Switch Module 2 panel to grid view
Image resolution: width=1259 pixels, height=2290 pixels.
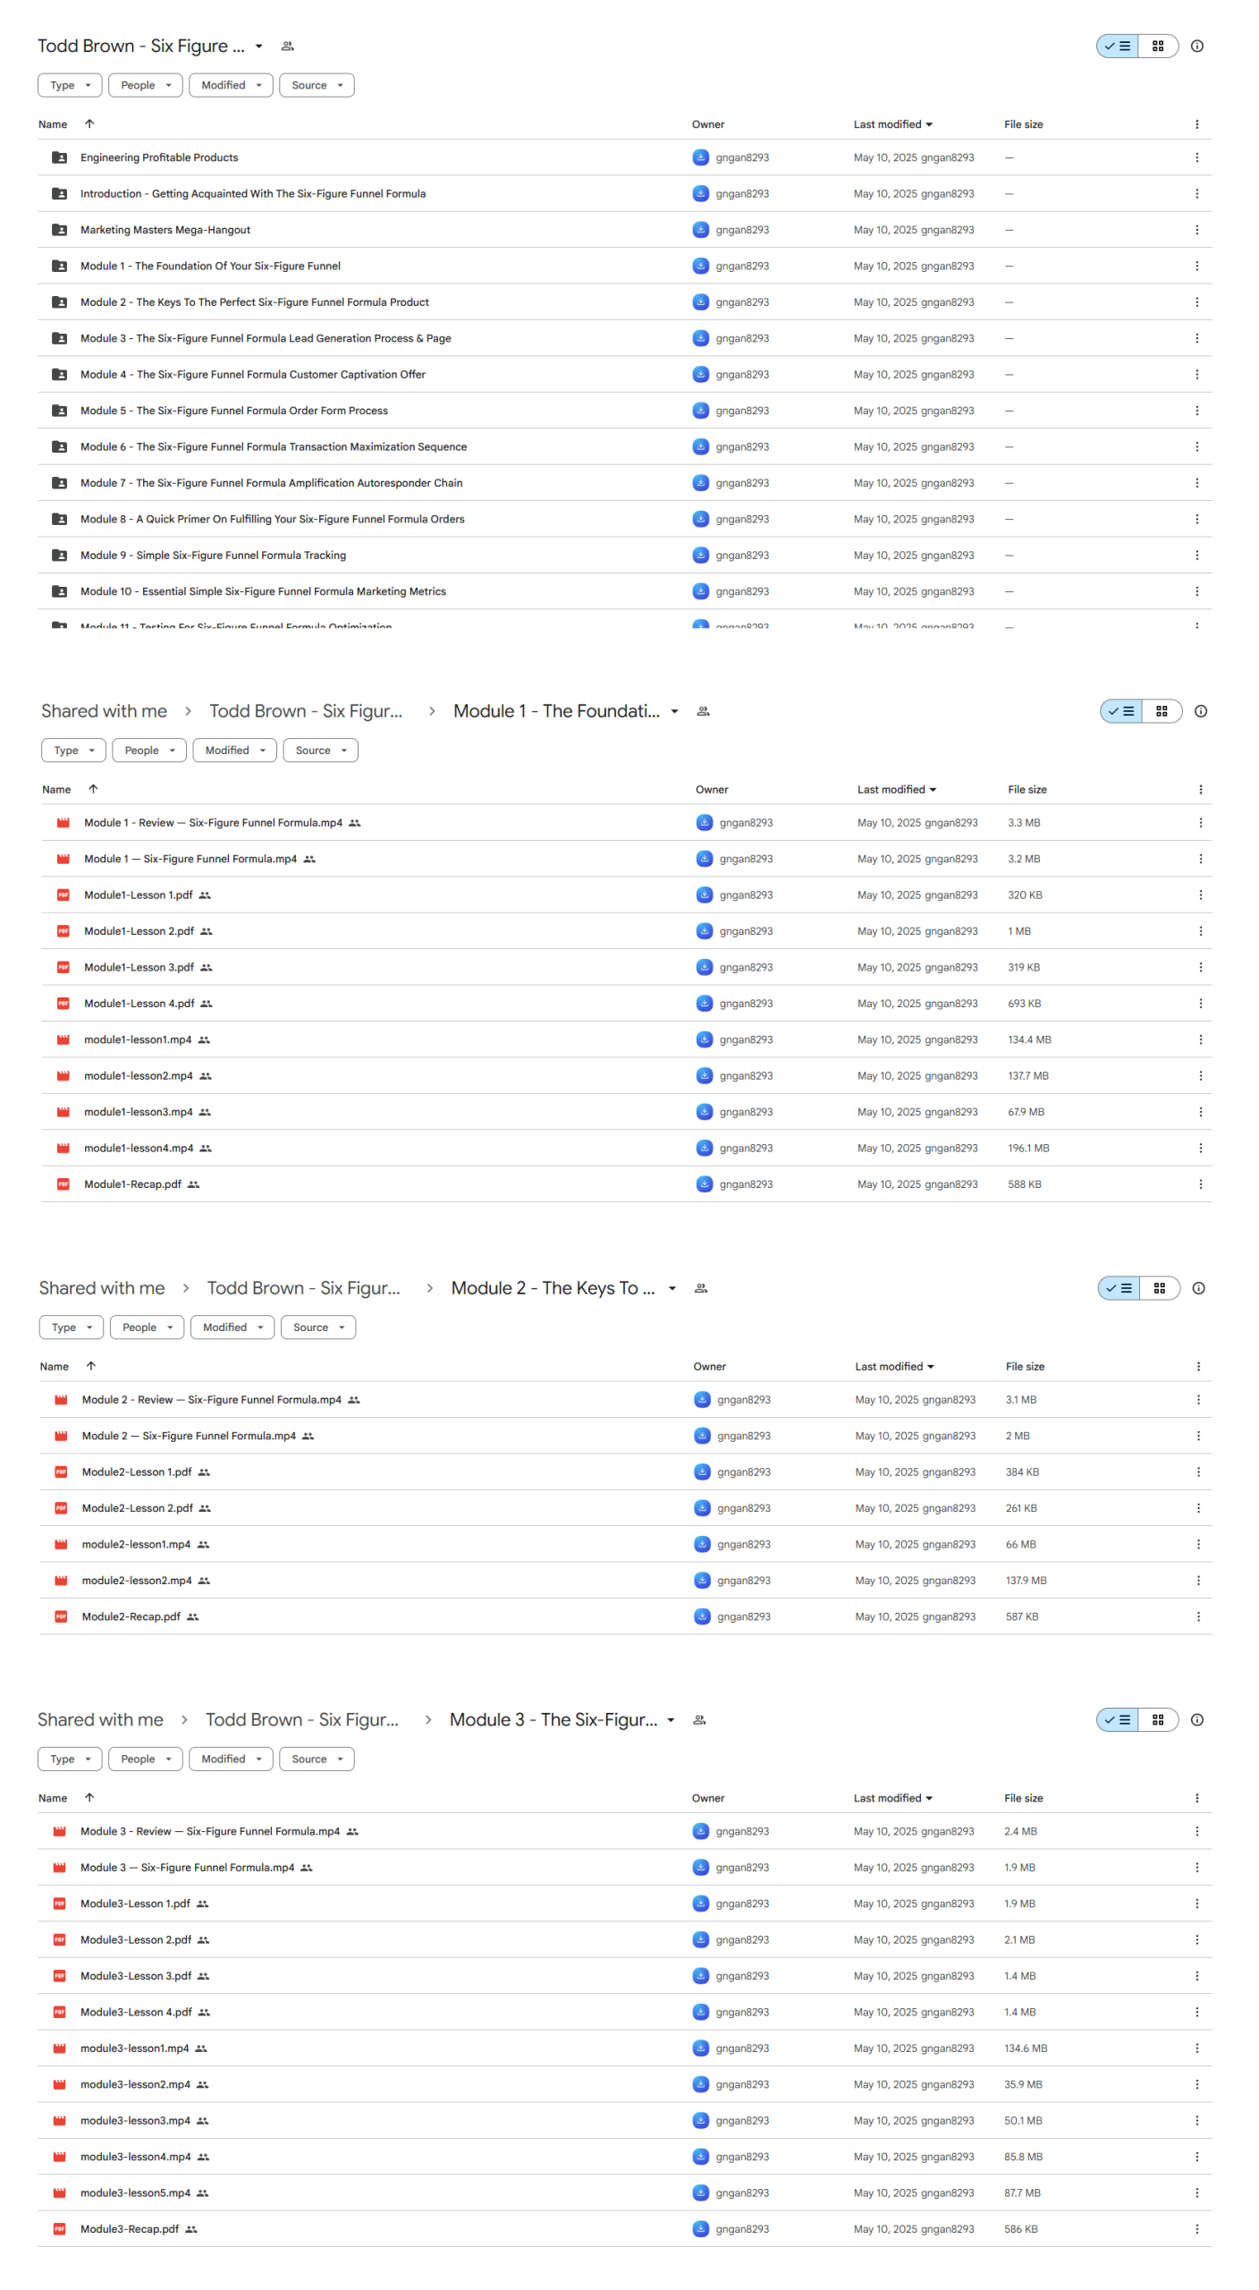coord(1160,1288)
